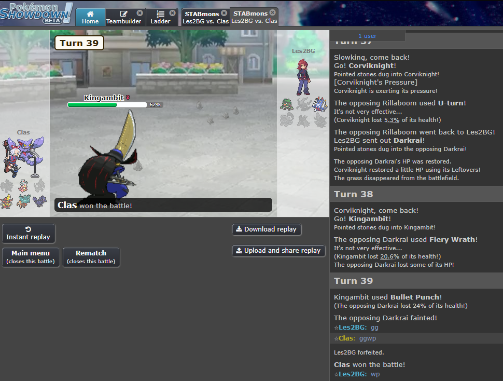
Task: Click the bottom-right fainted icon in Les2BG's team
Action: [x=320, y=120]
